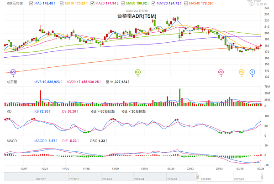The height and width of the screenshot is (184, 274).
Task: Click the pink 20 moving average marker
Action: (221, 72)
